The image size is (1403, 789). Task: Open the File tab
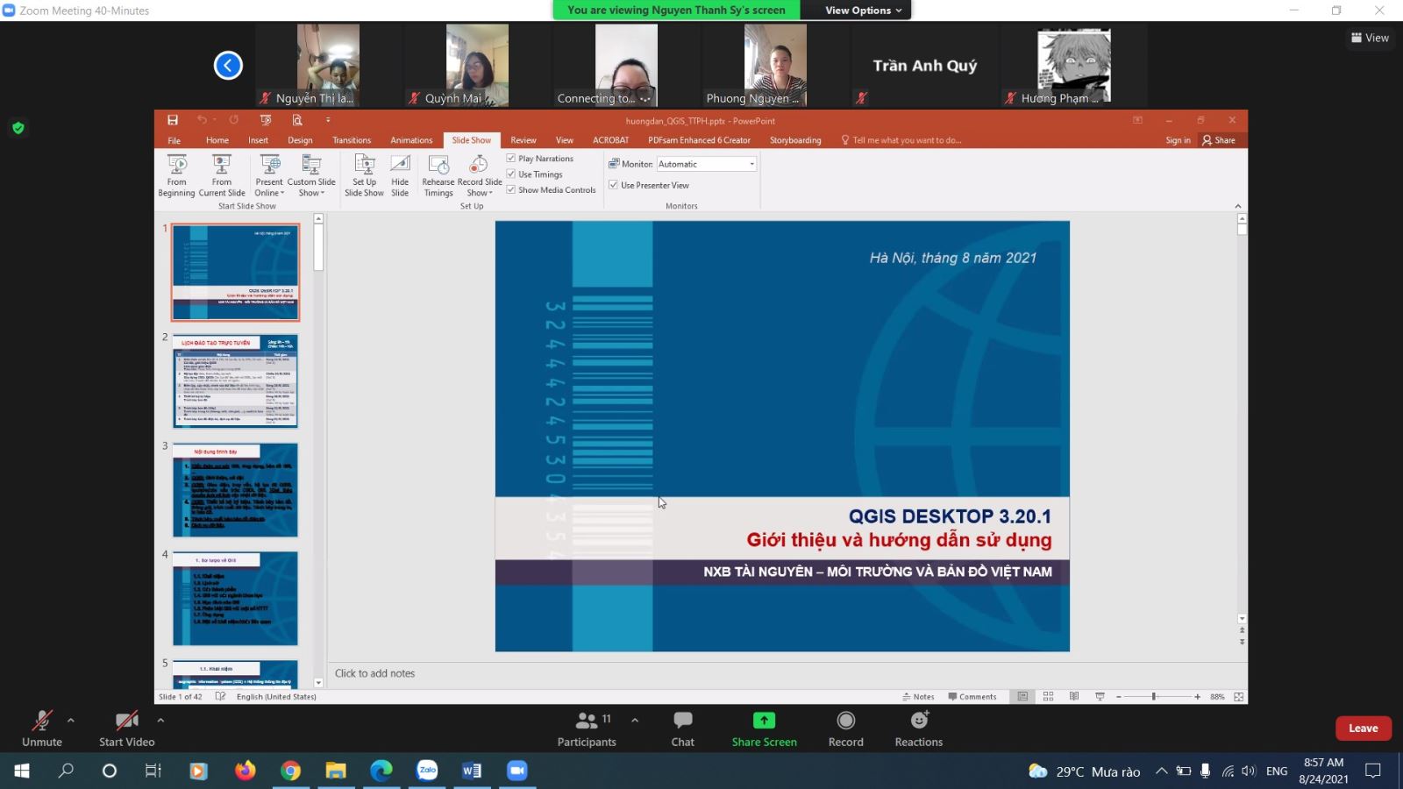tap(174, 140)
